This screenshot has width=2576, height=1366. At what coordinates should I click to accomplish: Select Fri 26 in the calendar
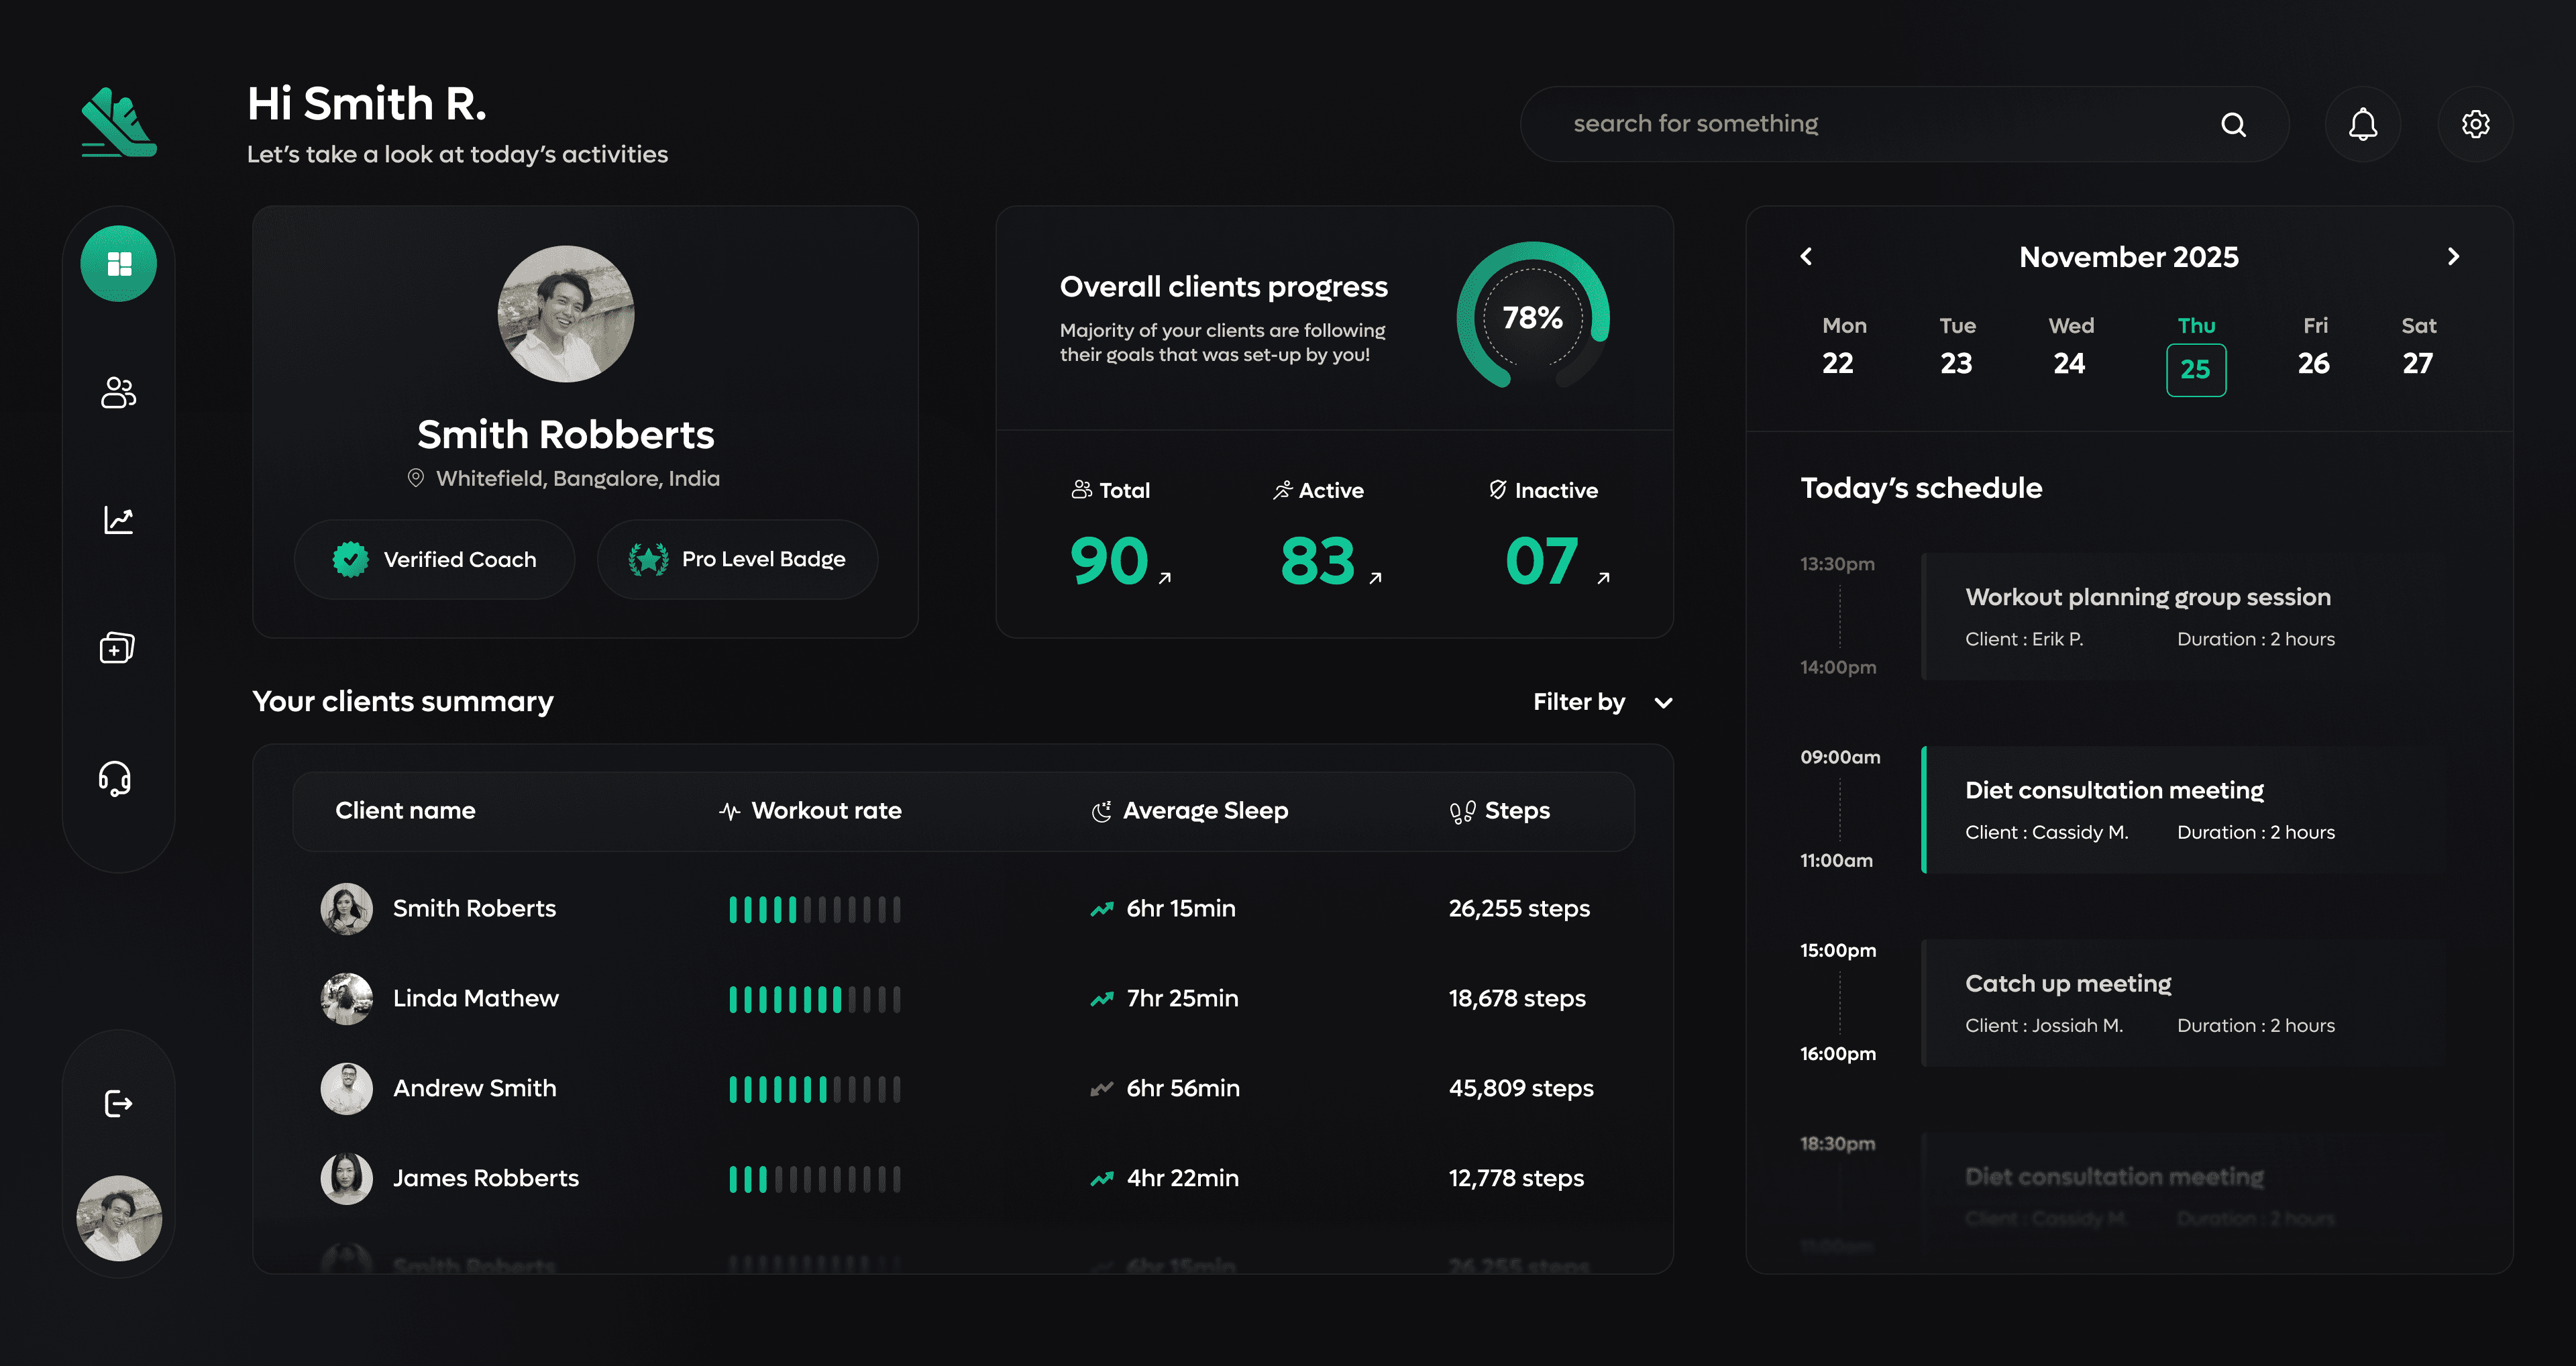pyautogui.click(x=2313, y=363)
